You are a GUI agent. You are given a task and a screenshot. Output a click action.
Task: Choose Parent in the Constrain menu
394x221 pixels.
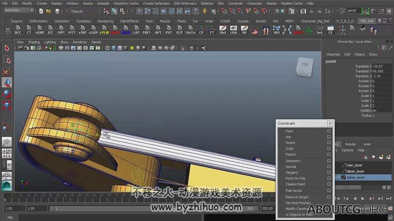tap(291, 154)
